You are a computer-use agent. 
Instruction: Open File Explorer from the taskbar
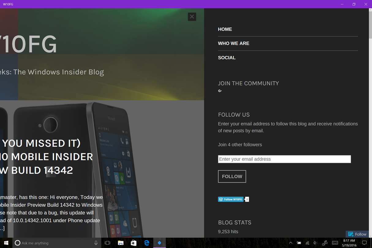(121, 243)
